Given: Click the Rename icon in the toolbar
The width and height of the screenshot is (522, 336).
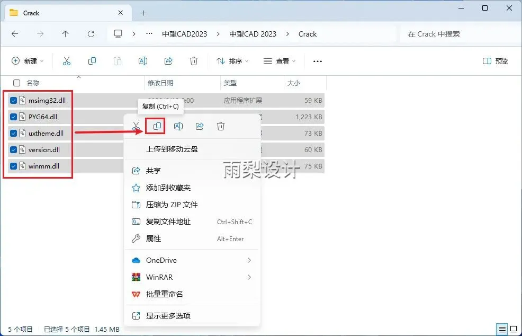Looking at the screenshot, I should [143, 61].
